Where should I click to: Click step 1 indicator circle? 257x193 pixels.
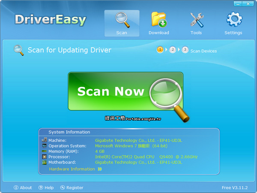coord(160,50)
